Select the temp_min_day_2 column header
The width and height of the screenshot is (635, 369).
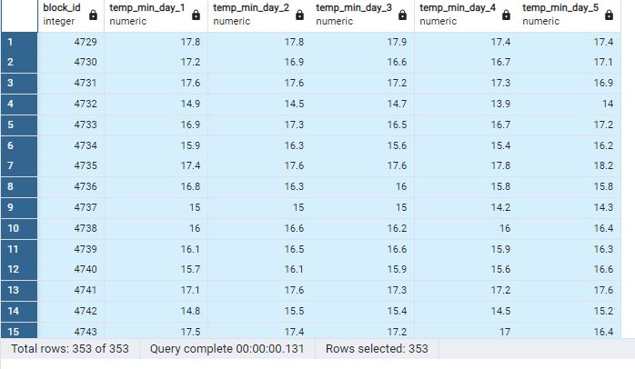pyautogui.click(x=259, y=15)
